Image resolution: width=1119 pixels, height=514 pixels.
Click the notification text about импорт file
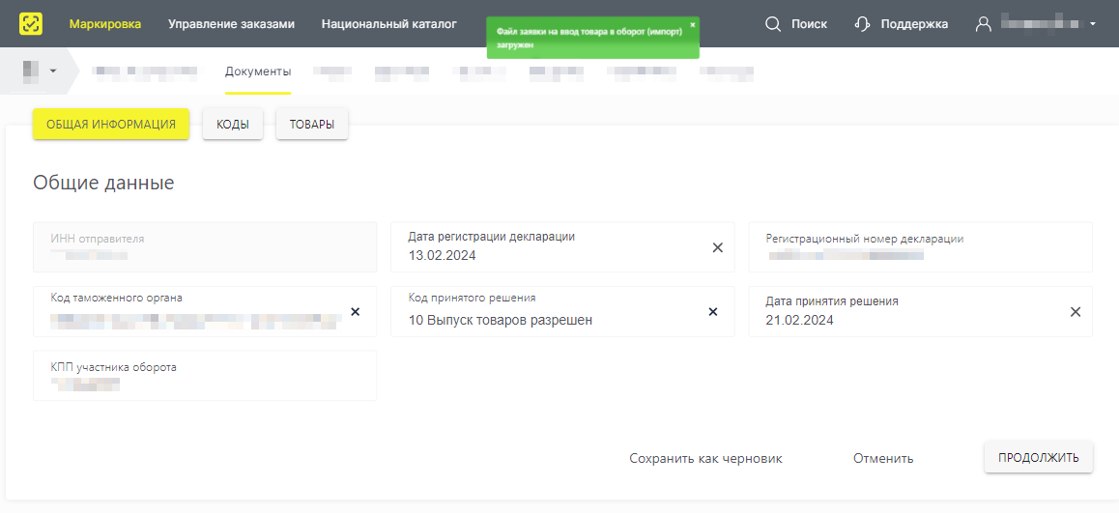588,38
